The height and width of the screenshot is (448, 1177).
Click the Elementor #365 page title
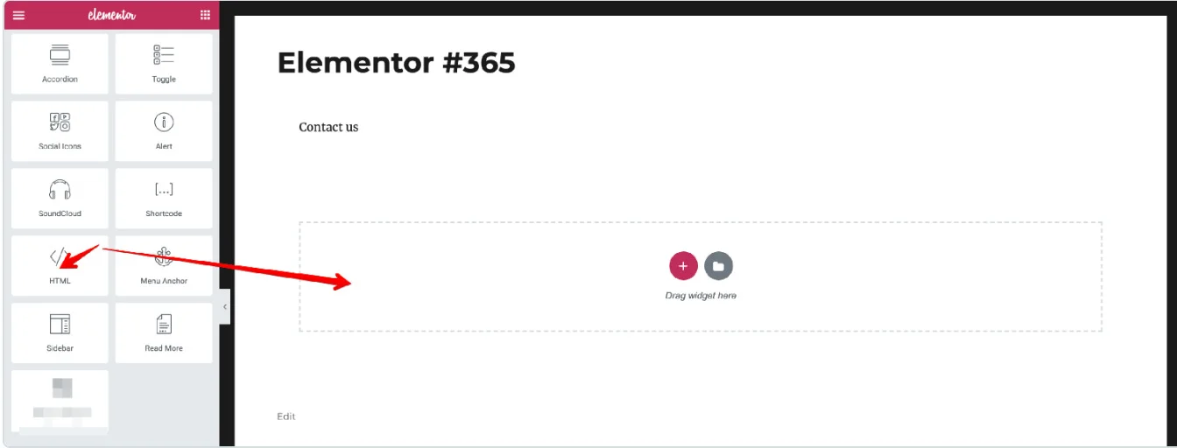[397, 63]
